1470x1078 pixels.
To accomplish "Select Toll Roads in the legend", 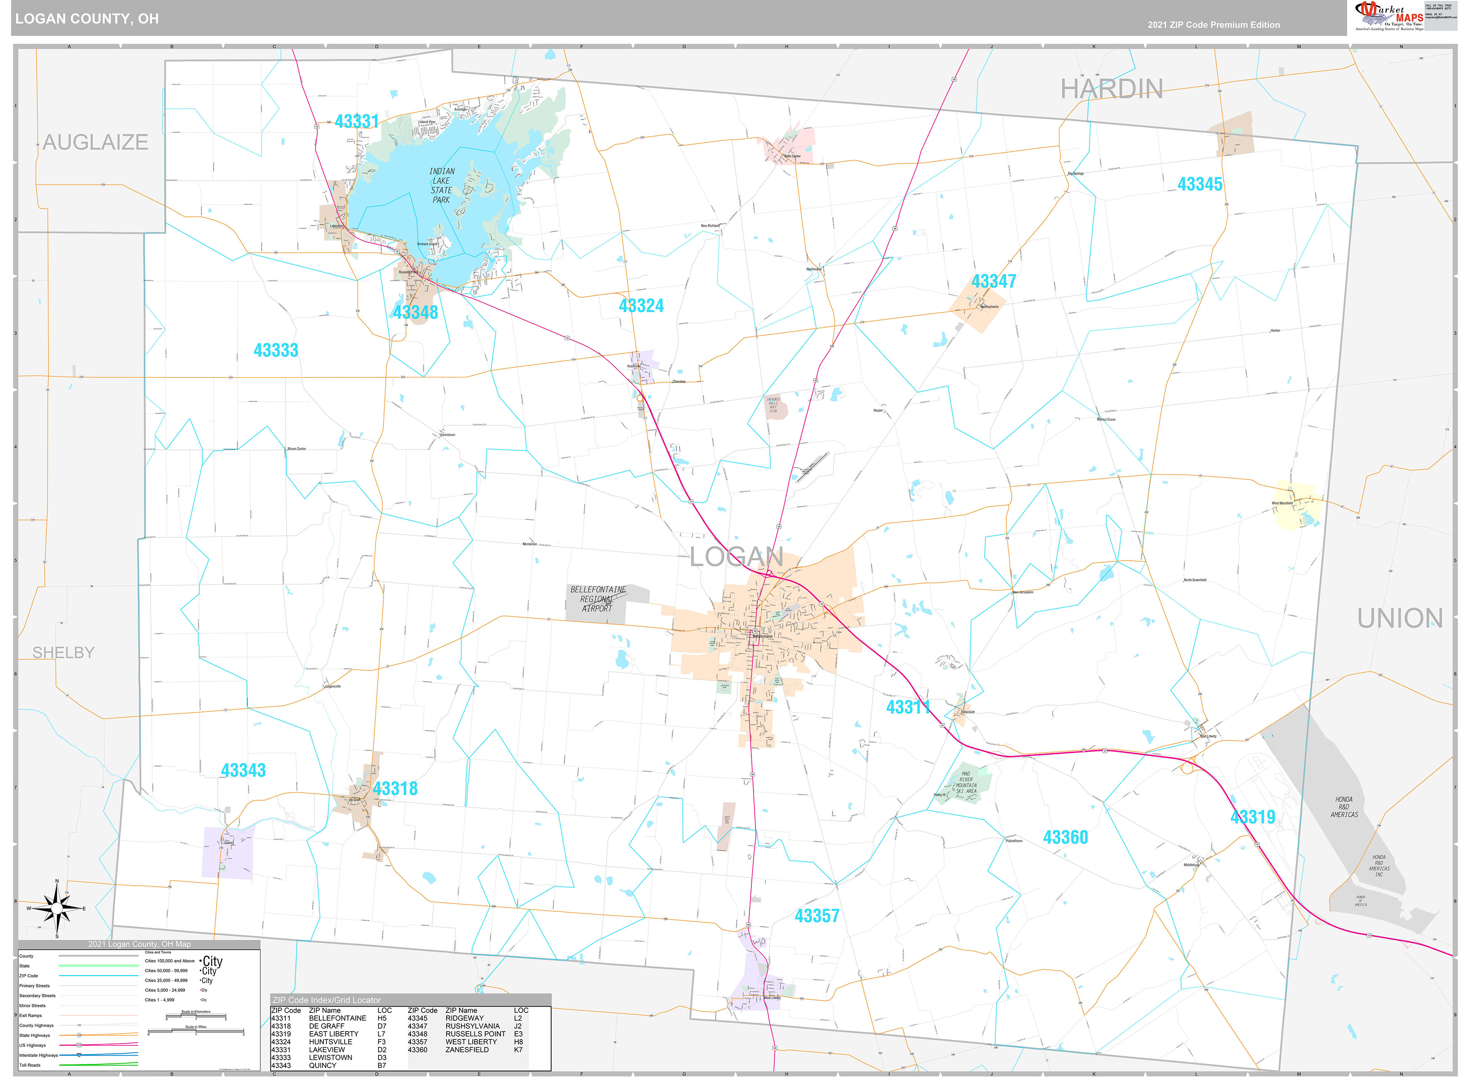I will (x=30, y=1065).
